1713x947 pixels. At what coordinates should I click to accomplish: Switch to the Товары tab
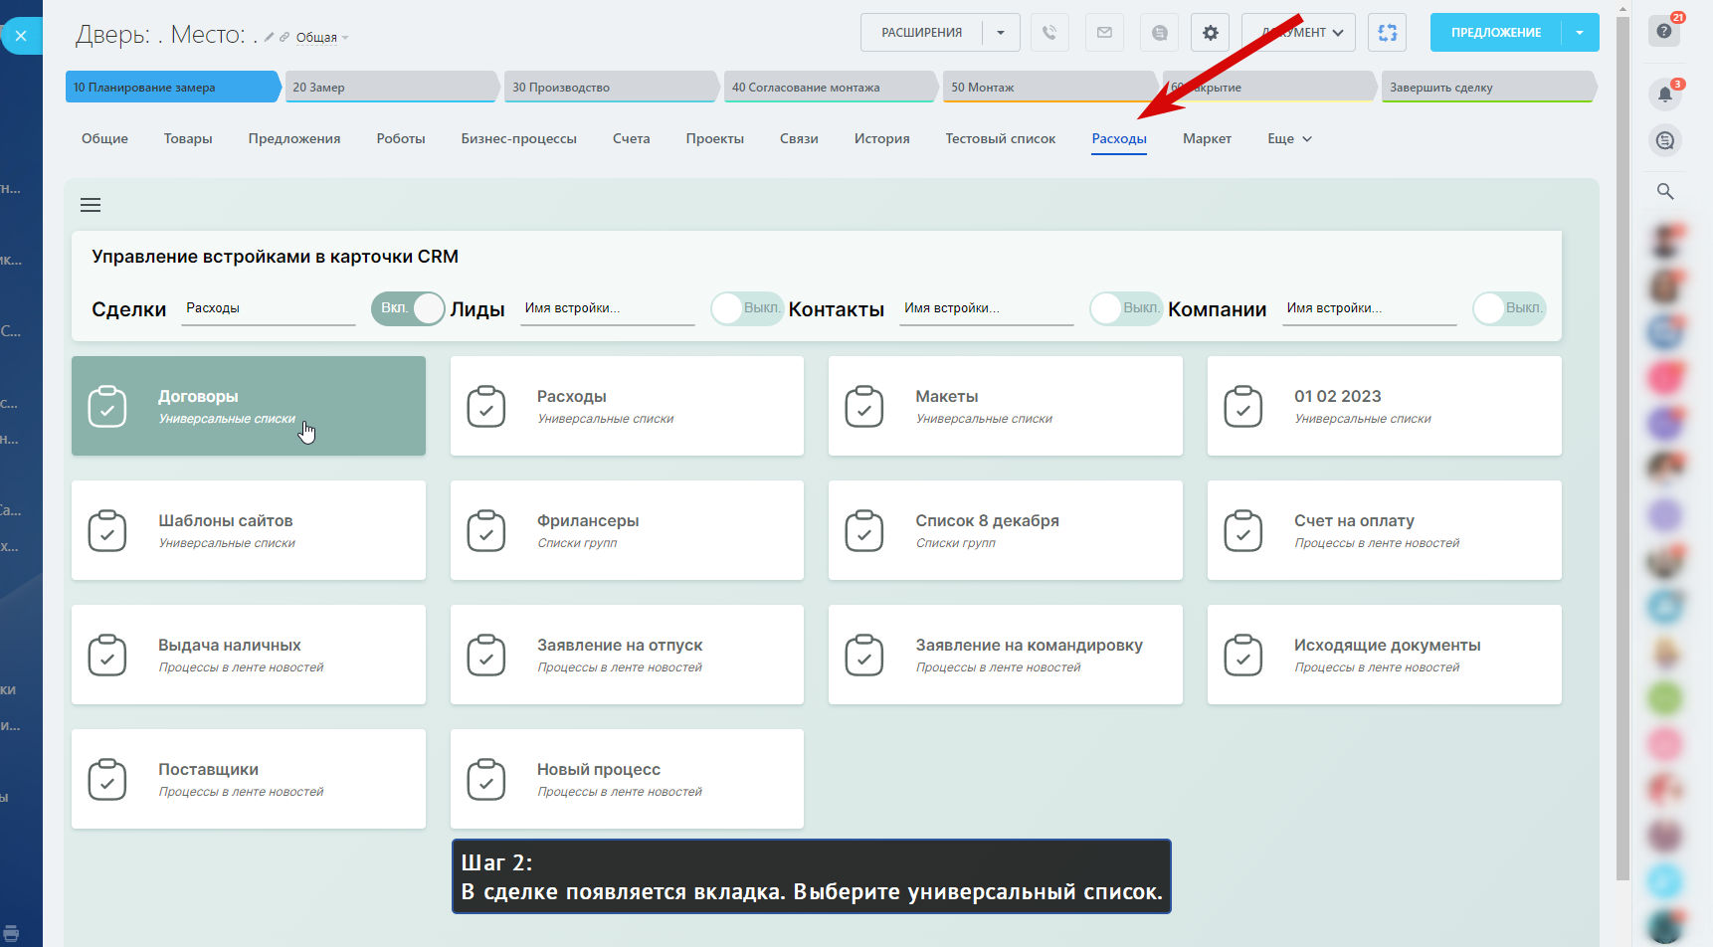(x=188, y=139)
